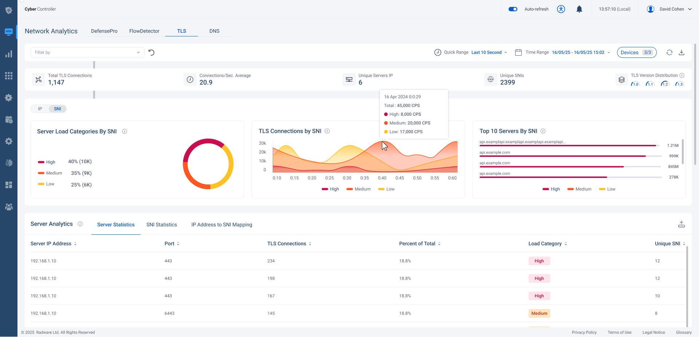
Task: Toggle the Auto-refresh switch
Action: (x=513, y=9)
